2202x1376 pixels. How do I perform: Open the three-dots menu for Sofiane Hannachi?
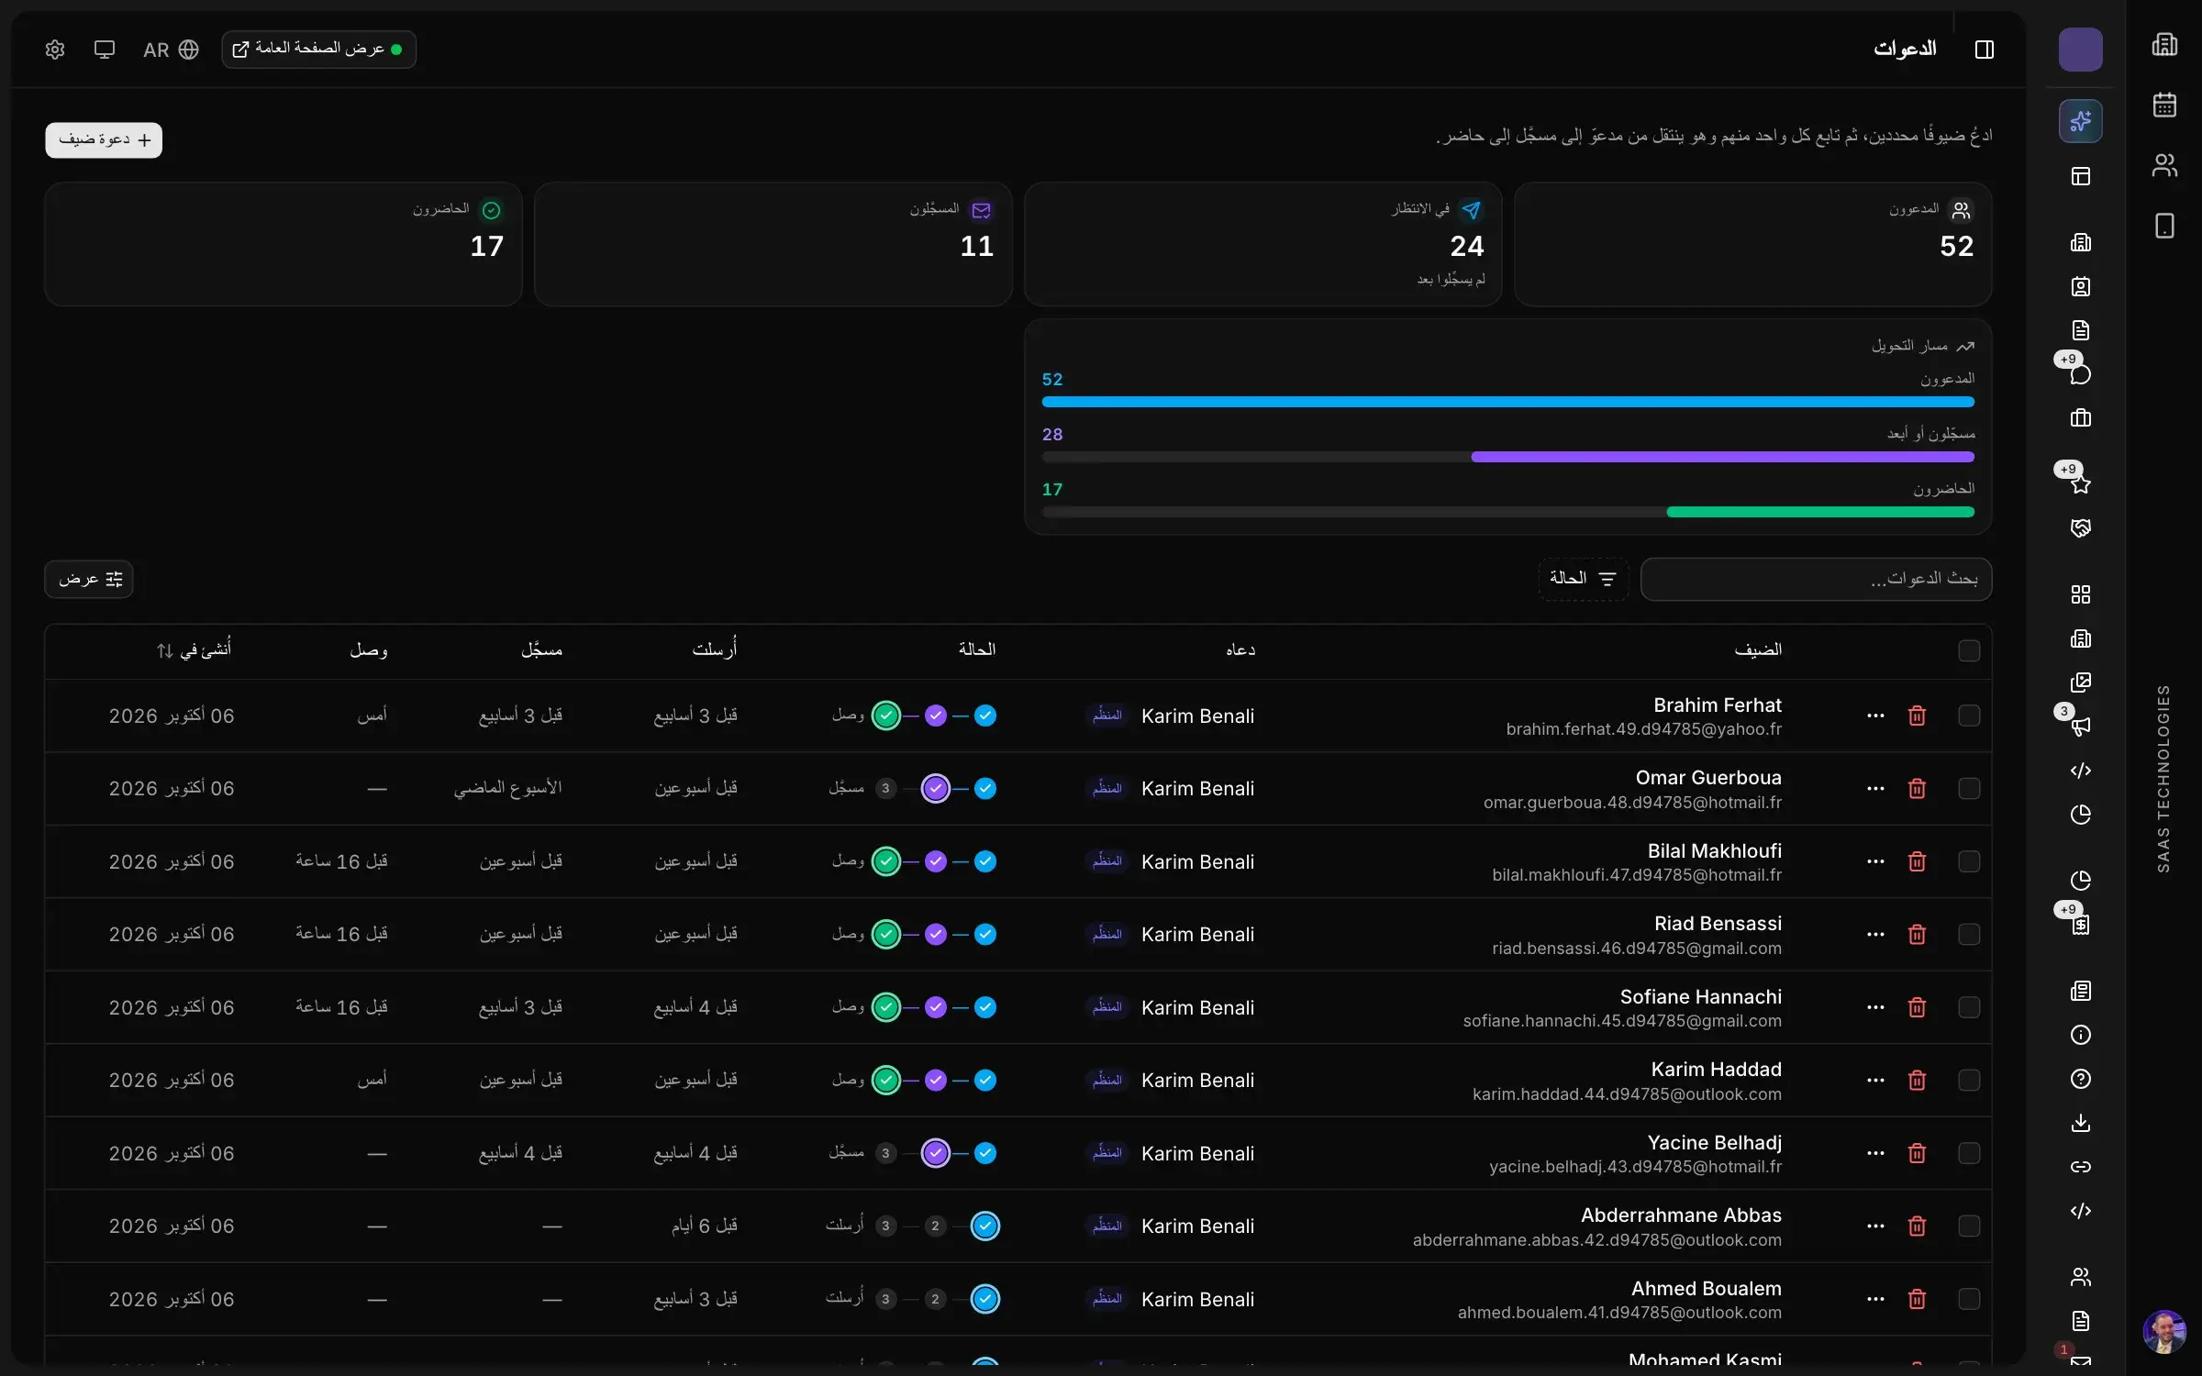pos(1875,1007)
